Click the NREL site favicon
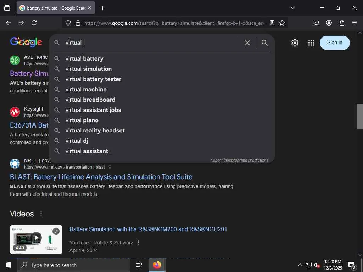 coord(15,164)
